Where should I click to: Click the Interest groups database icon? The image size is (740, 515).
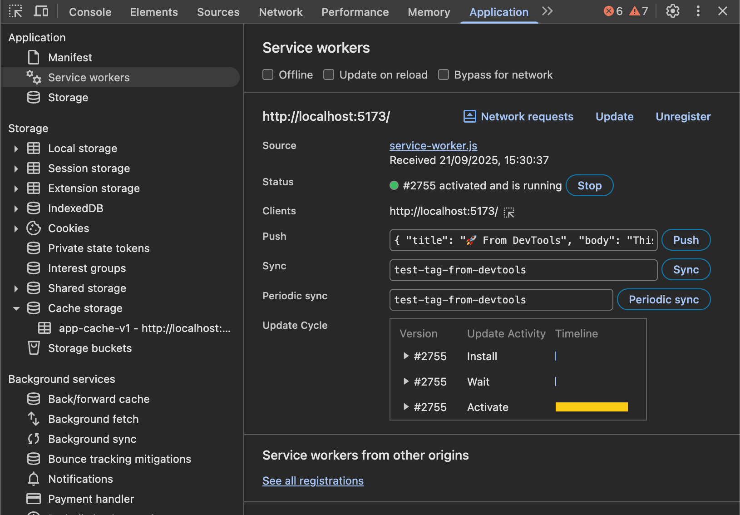coord(34,268)
